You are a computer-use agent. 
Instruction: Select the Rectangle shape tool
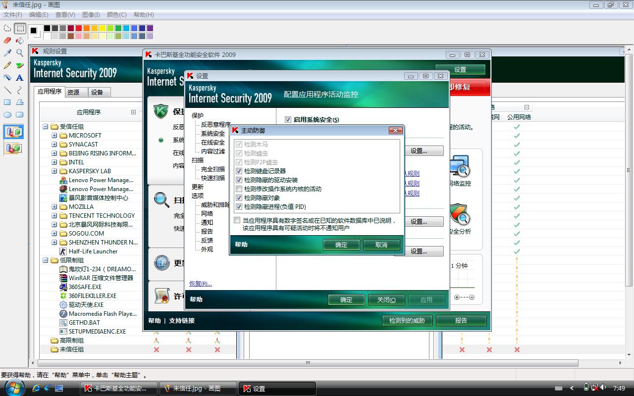7,102
